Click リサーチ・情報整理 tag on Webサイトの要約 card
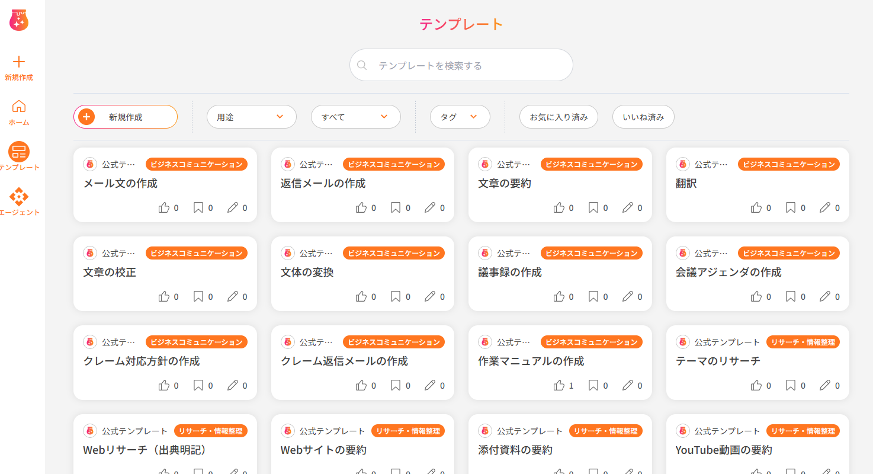The width and height of the screenshot is (873, 474). (408, 431)
